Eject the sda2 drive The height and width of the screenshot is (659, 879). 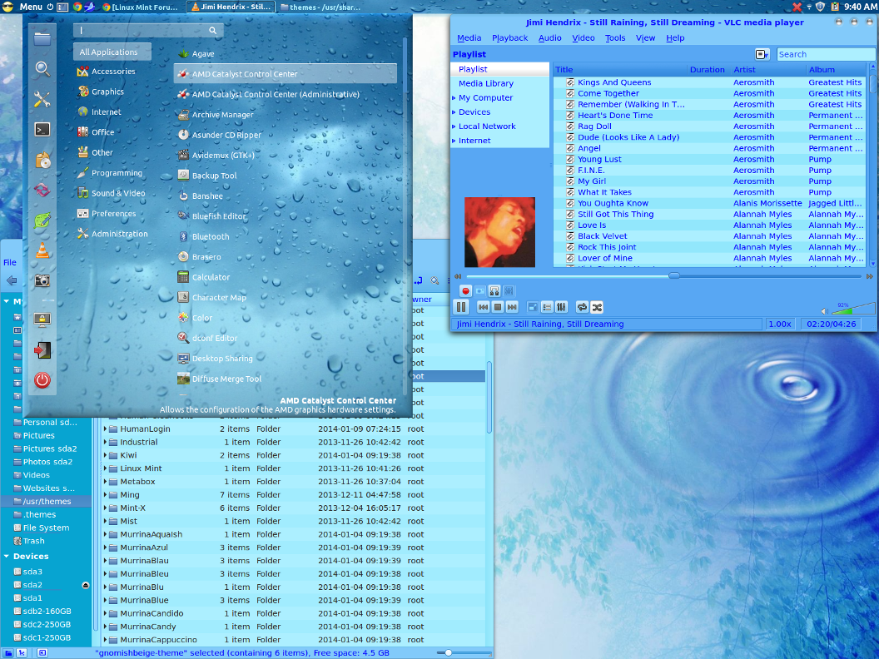(x=85, y=585)
